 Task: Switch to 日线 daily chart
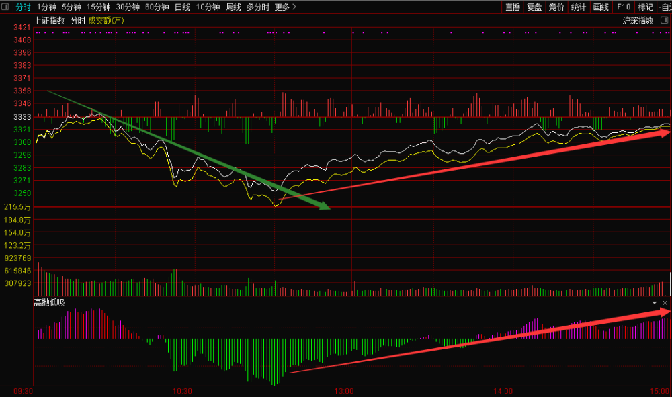(182, 7)
